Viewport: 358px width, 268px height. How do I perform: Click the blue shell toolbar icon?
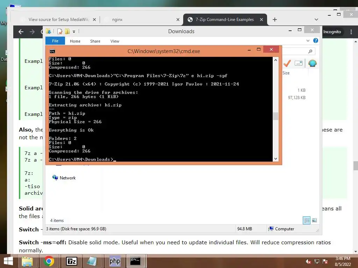tap(312, 63)
